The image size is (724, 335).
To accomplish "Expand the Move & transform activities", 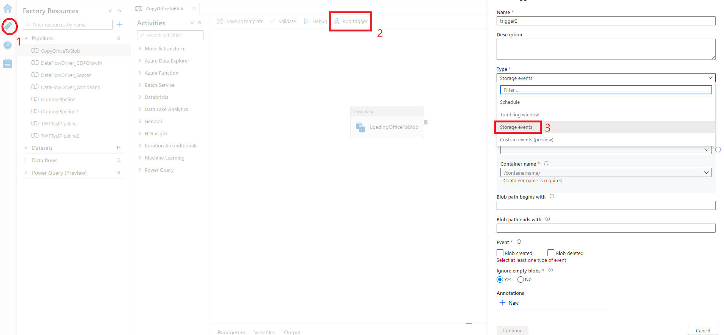I will [140, 49].
